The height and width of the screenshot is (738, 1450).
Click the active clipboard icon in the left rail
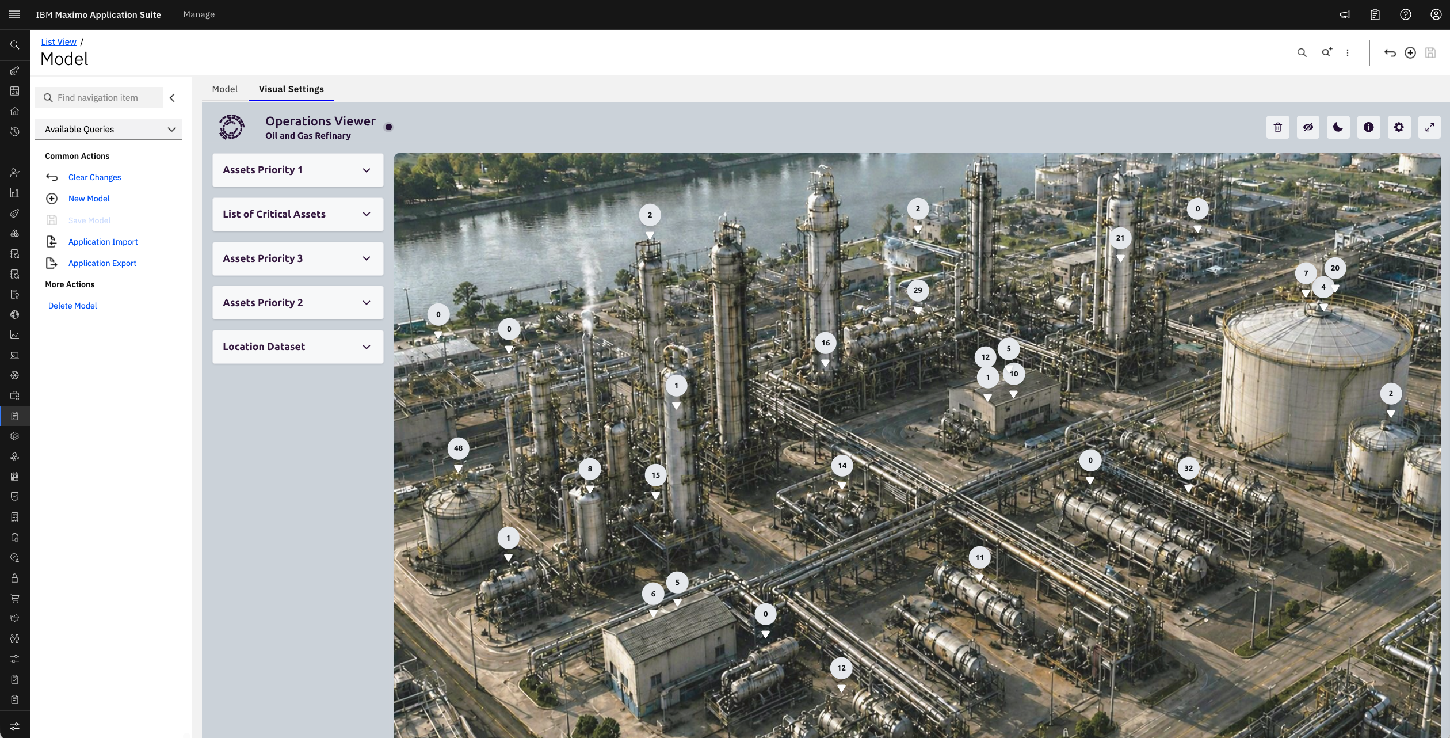(15, 416)
